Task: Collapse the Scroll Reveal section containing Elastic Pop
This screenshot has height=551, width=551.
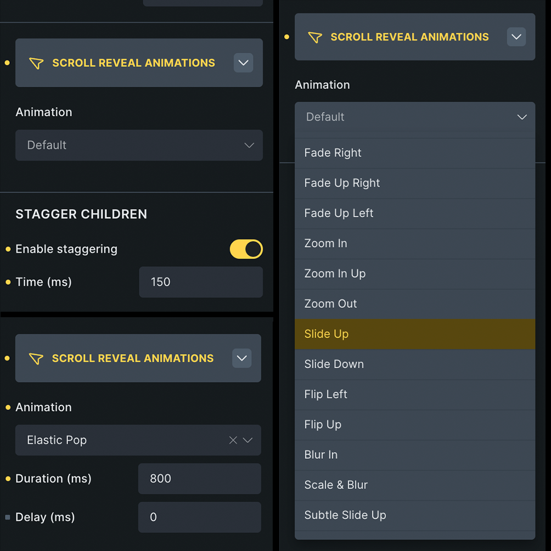Action: pyautogui.click(x=241, y=358)
